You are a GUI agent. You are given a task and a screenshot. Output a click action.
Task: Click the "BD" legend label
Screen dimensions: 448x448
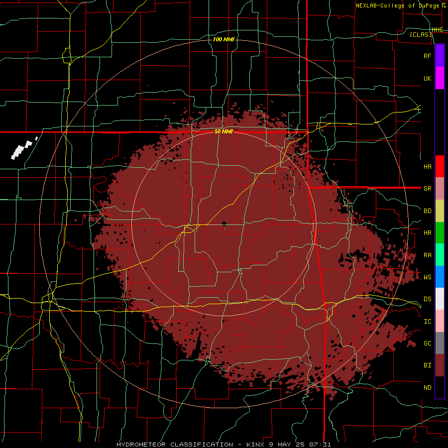coord(427,211)
